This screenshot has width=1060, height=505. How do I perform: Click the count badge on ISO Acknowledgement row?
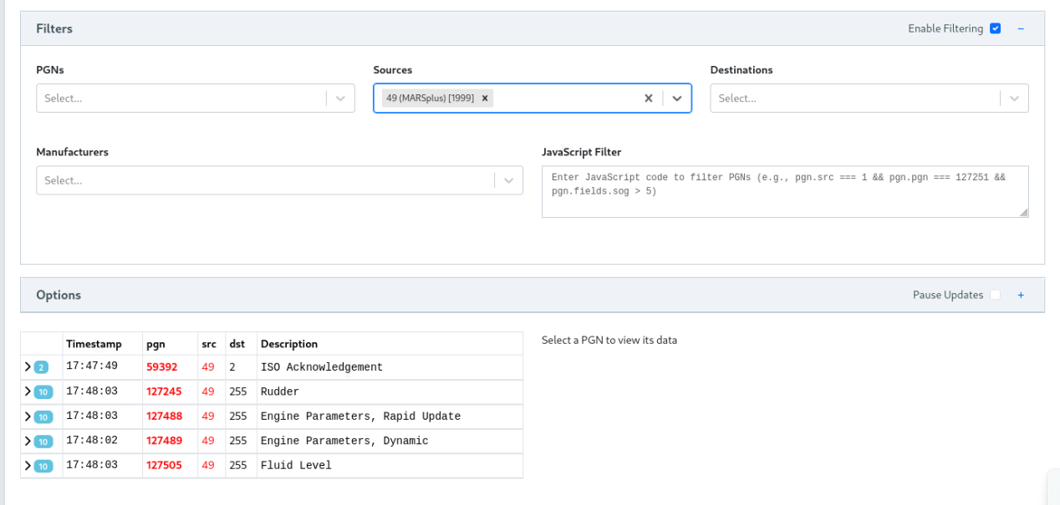coord(42,367)
